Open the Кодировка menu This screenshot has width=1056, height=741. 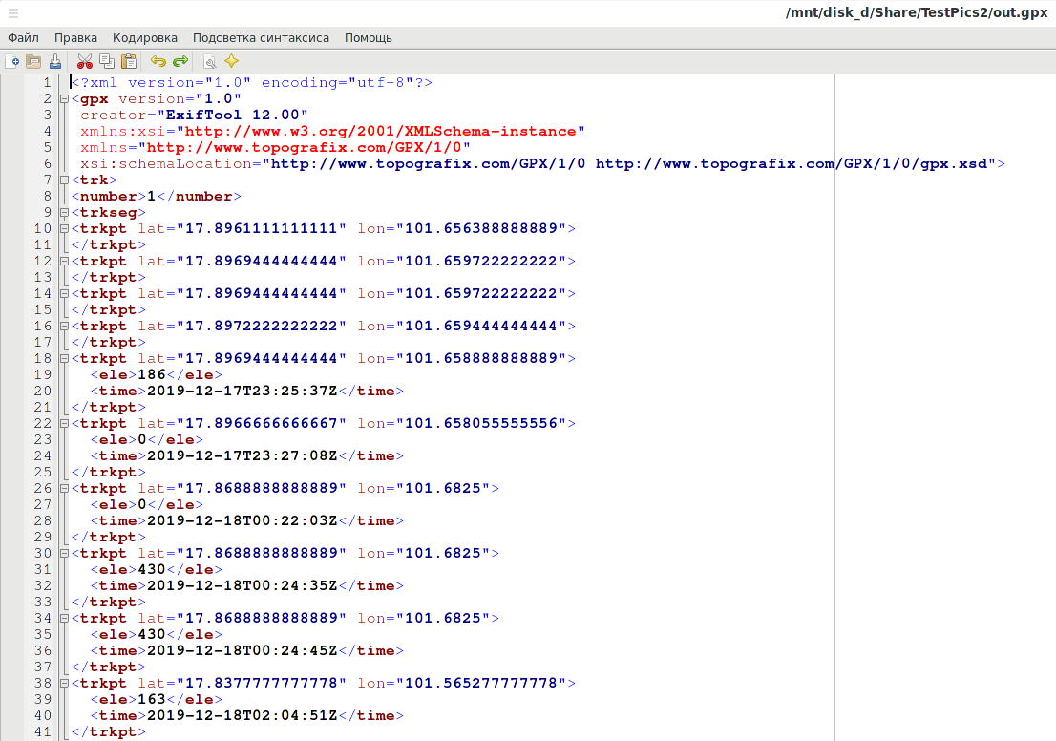[x=145, y=38]
